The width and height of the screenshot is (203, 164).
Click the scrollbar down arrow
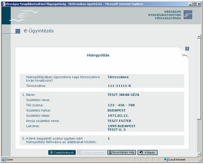coord(199,154)
